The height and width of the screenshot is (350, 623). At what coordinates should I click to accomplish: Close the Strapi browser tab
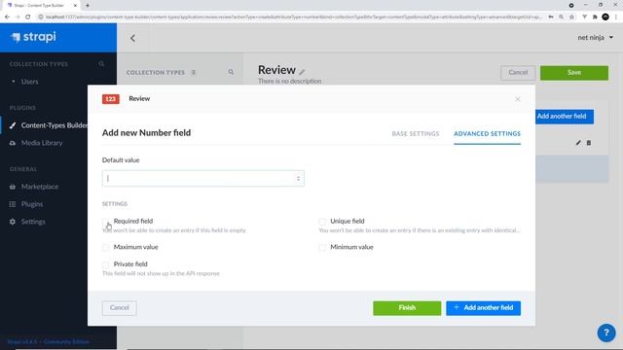75,6
